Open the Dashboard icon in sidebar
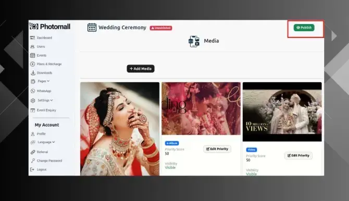Screen dimensions: 349x201 [x=32, y=38]
